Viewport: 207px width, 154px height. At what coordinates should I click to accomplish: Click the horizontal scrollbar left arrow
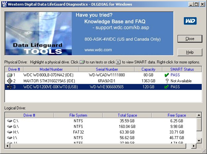(x=7, y=146)
